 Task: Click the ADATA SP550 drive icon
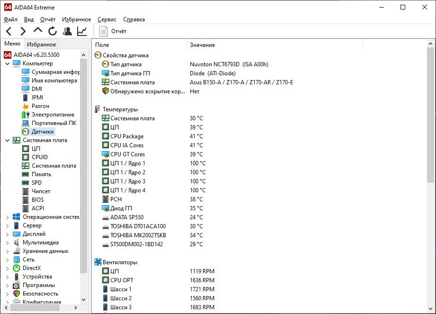106,218
